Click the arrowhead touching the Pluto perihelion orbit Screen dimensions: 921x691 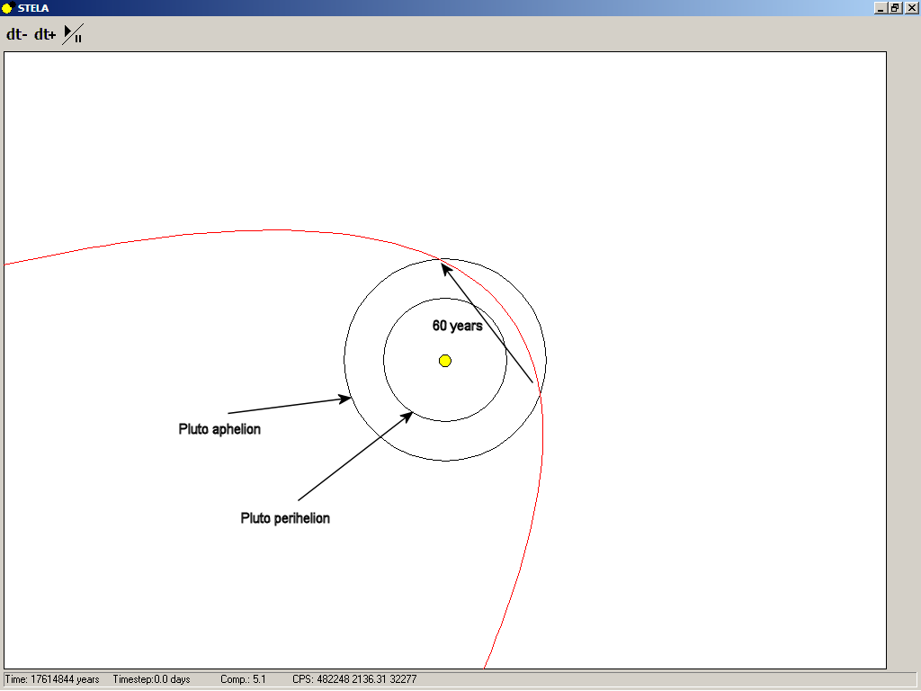[x=407, y=416]
